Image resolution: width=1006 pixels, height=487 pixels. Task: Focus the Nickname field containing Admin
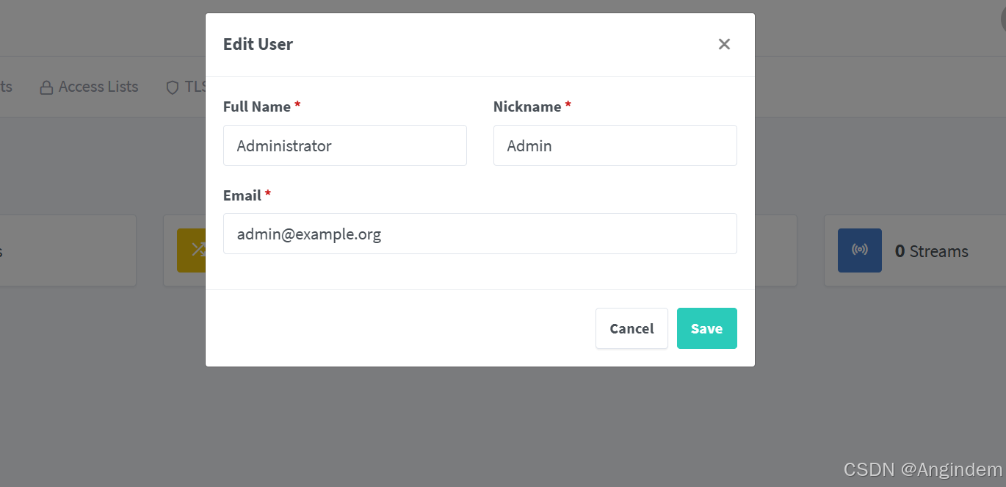[x=615, y=145]
